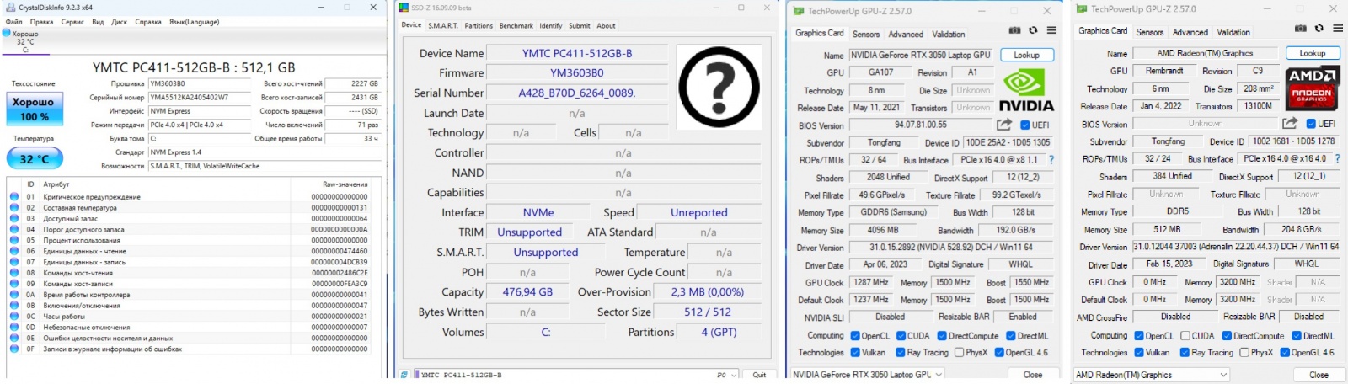Click the Raw-значения column header in CrystalDiskInfo
The image size is (1348, 384).
pos(345,184)
